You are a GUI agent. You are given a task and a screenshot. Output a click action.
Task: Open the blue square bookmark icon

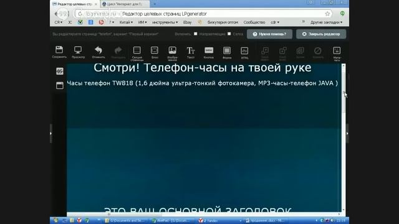pos(91,22)
